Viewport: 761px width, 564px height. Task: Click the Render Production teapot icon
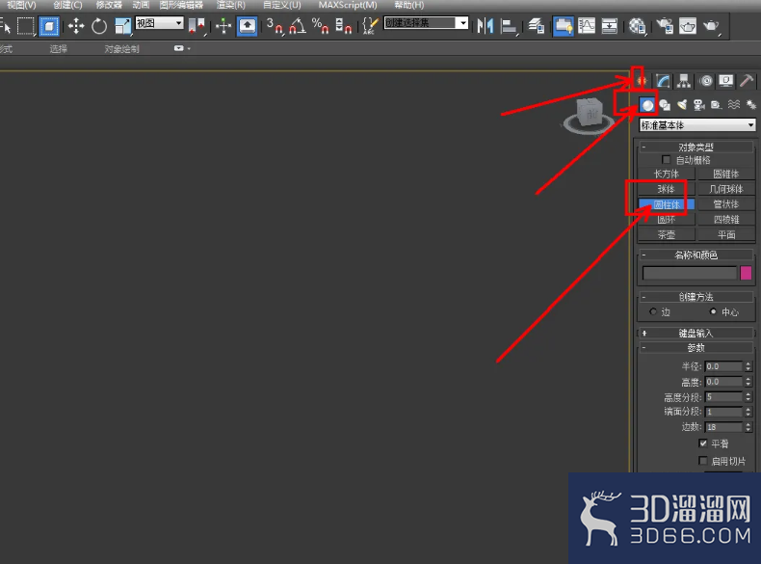point(712,25)
